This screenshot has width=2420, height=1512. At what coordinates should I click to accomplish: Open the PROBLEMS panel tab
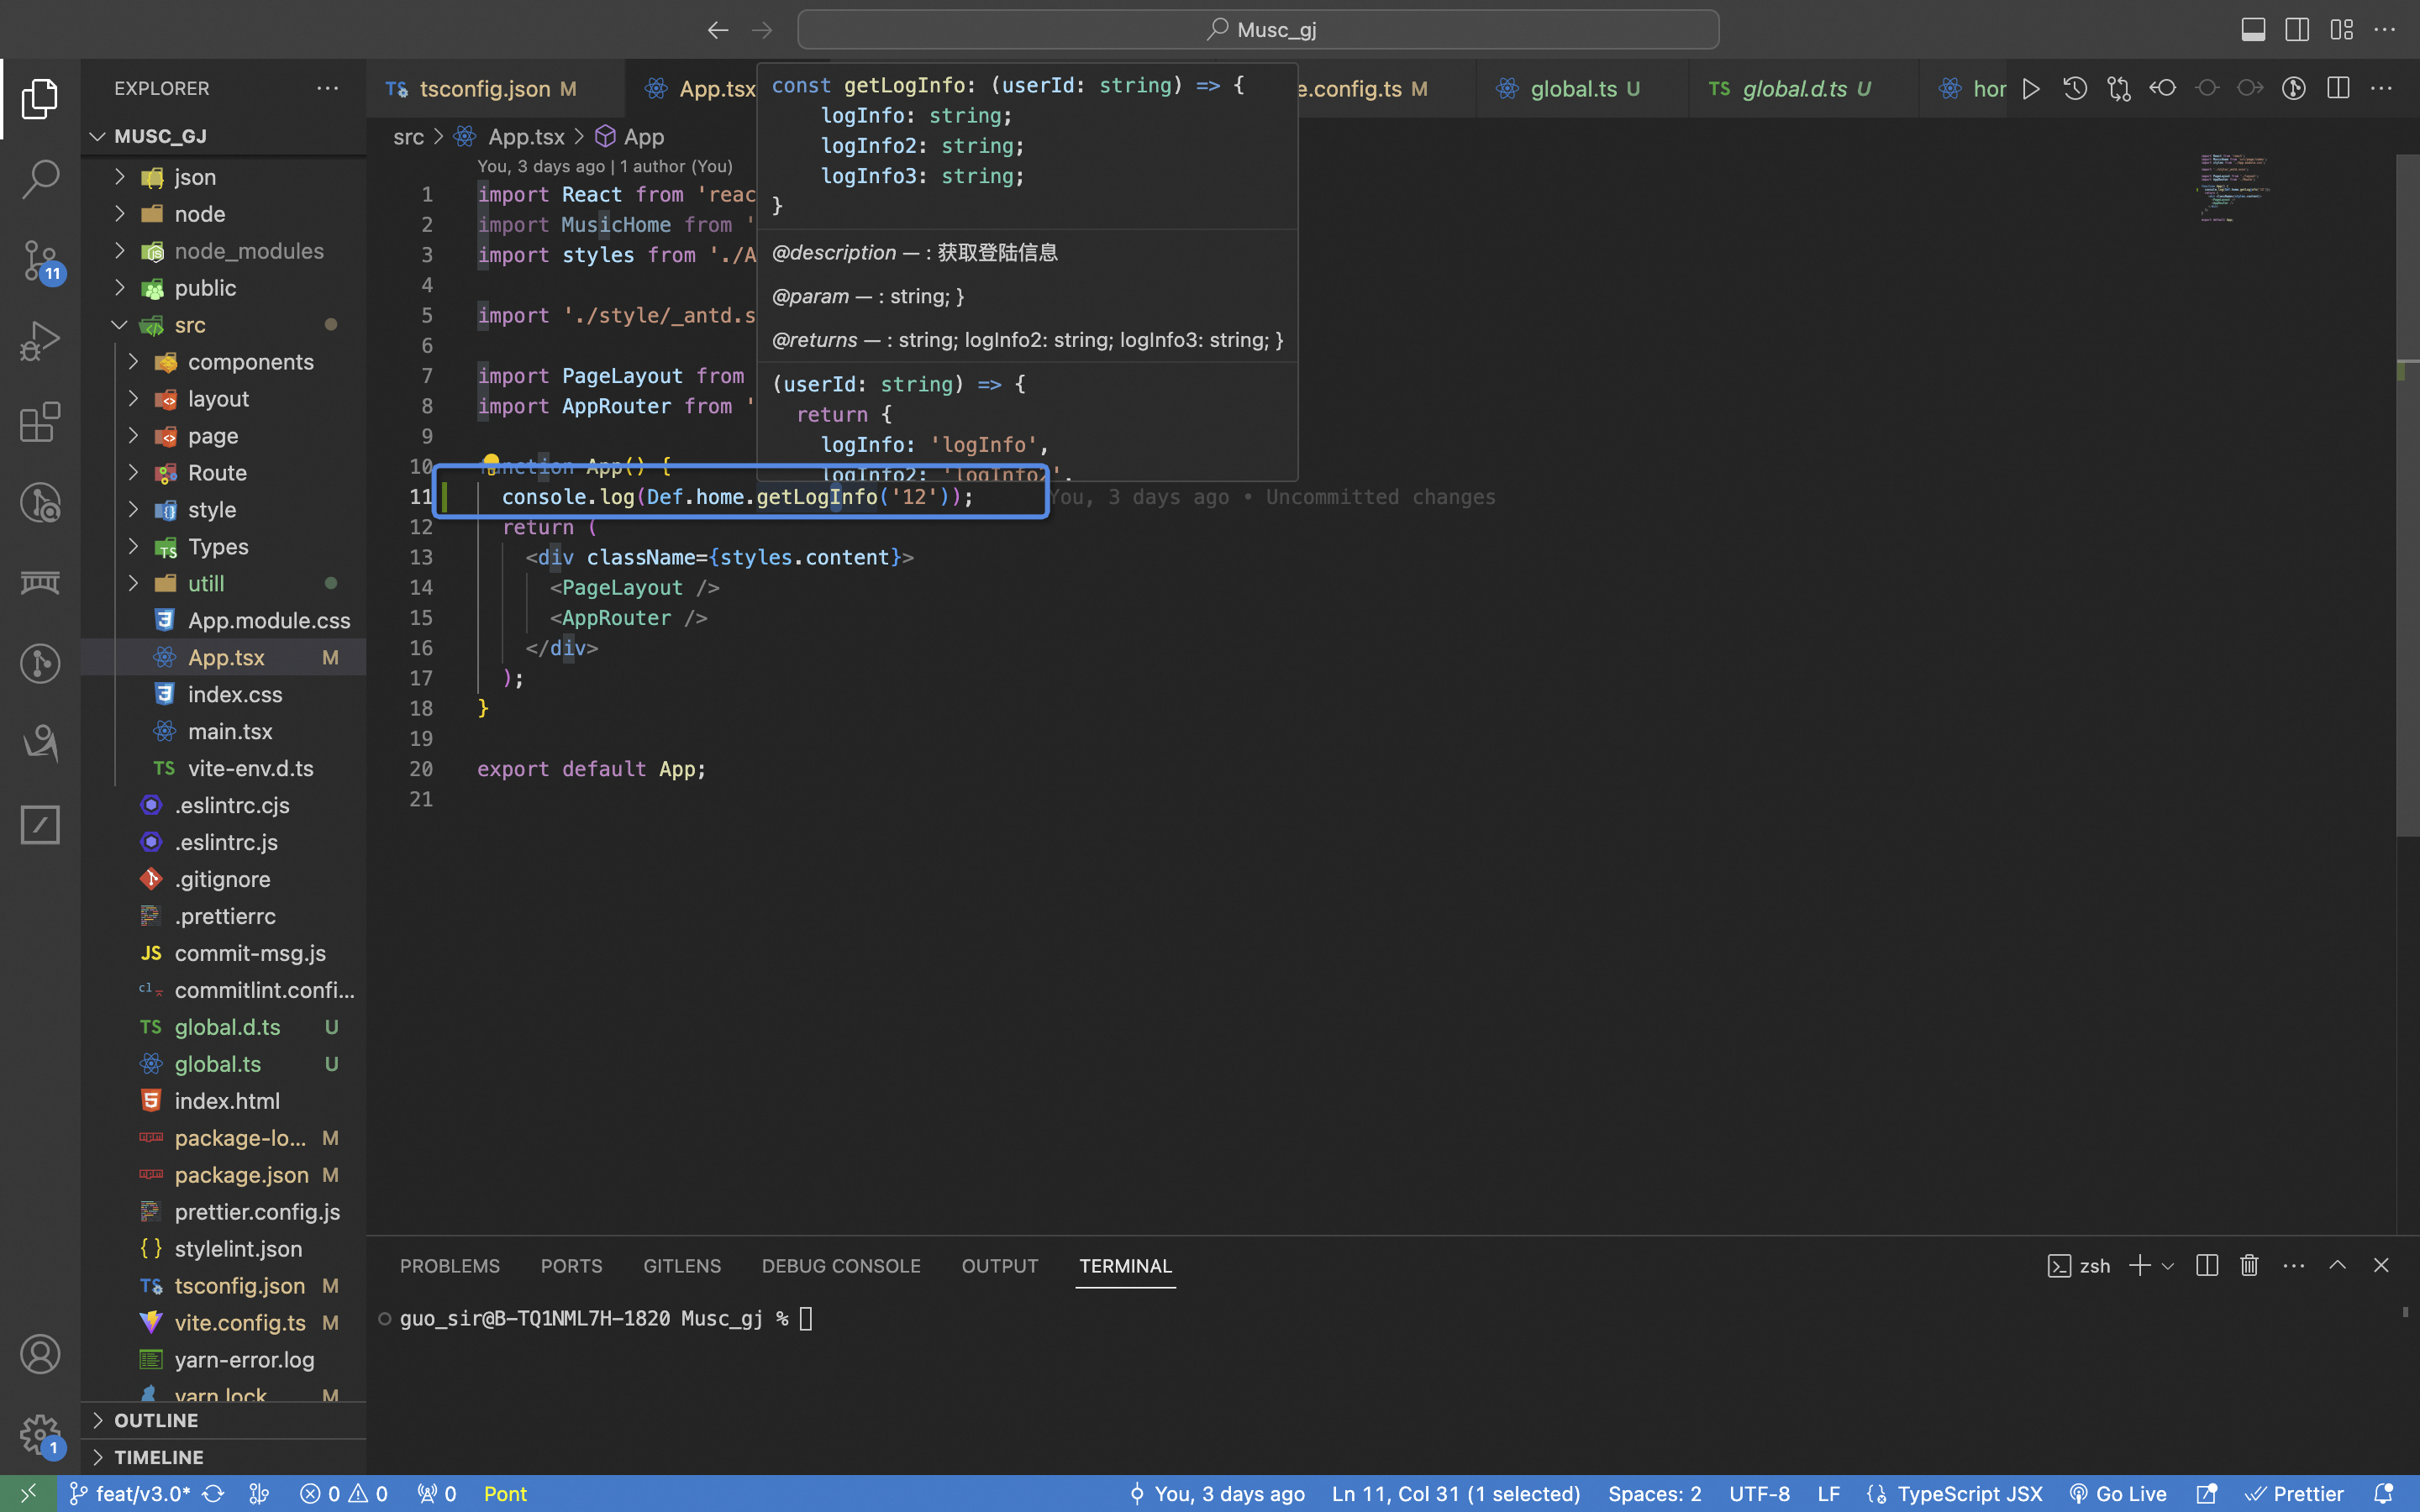point(450,1266)
